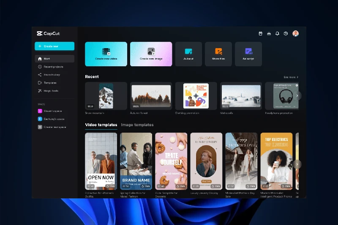Screen dimensions: 338x225
Task: Click the CapCut logo
Action: (x=48, y=33)
